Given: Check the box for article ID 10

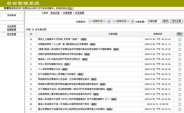Looking at the screenshot, I should pos(180,74).
